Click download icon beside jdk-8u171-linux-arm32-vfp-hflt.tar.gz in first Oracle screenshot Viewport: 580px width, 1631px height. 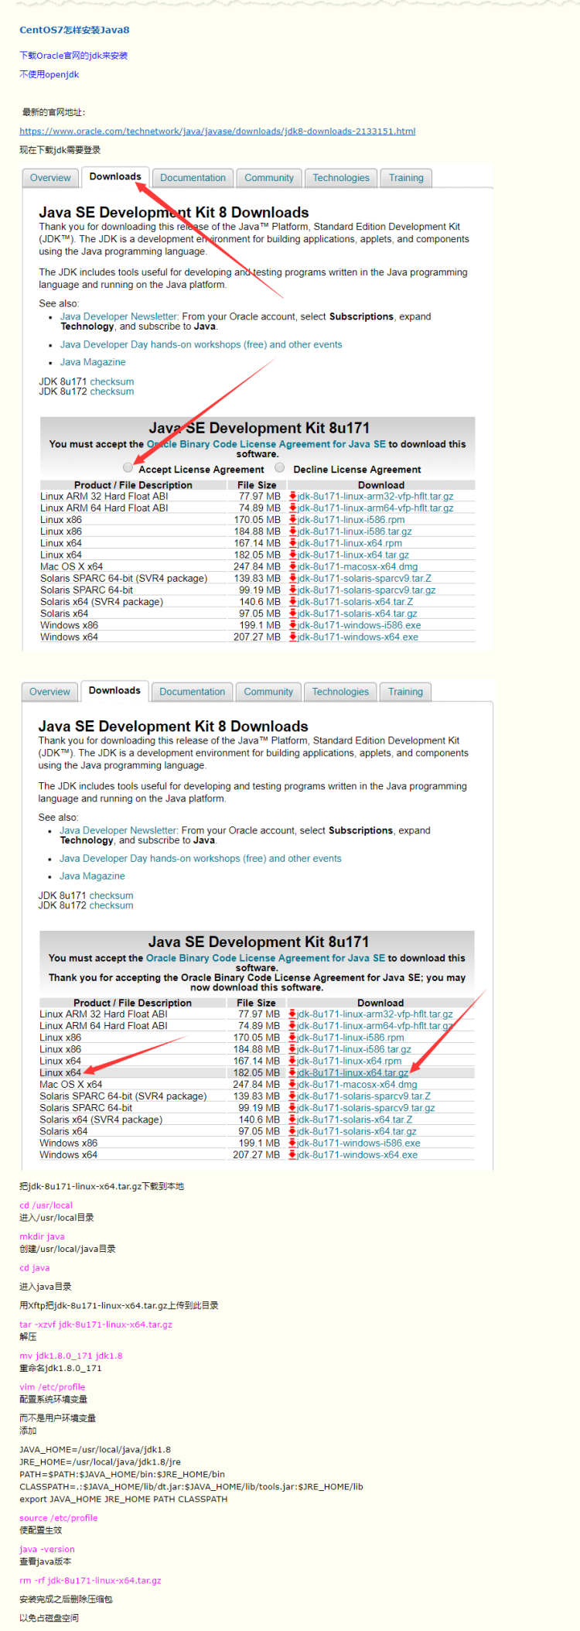pyautogui.click(x=293, y=496)
